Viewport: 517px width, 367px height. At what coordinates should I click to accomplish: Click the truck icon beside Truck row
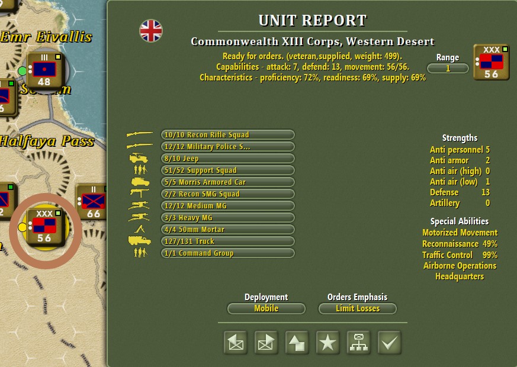pos(140,241)
